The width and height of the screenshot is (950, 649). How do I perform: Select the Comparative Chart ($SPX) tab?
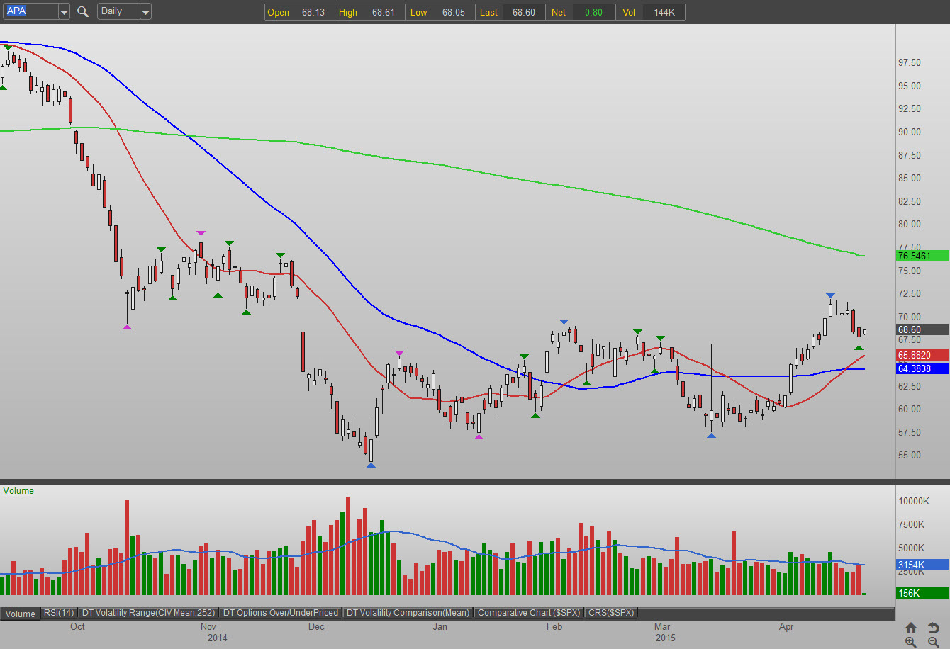[529, 613]
